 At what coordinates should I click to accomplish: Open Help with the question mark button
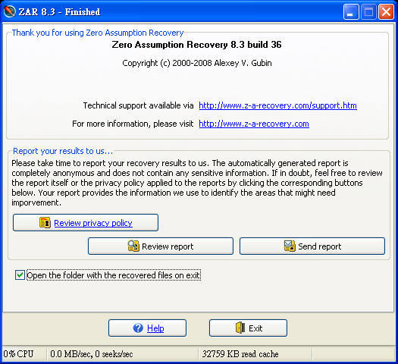click(147, 328)
